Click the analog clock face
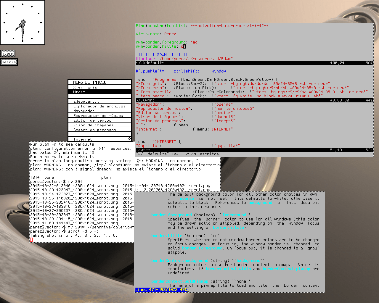Viewport: 379px width, 303px height. click(x=23, y=22)
